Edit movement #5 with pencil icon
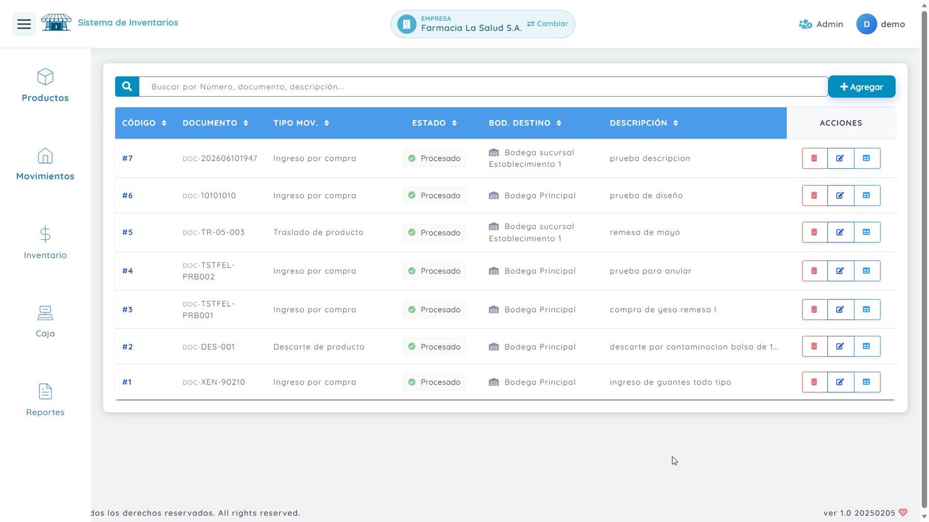 (x=840, y=232)
